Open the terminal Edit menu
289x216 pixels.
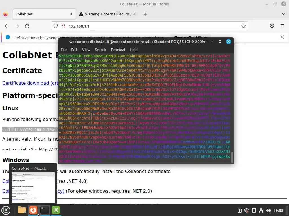pos(74,49)
